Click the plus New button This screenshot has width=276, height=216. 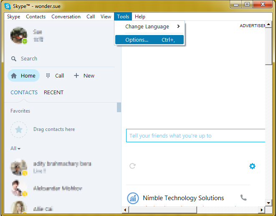point(84,76)
